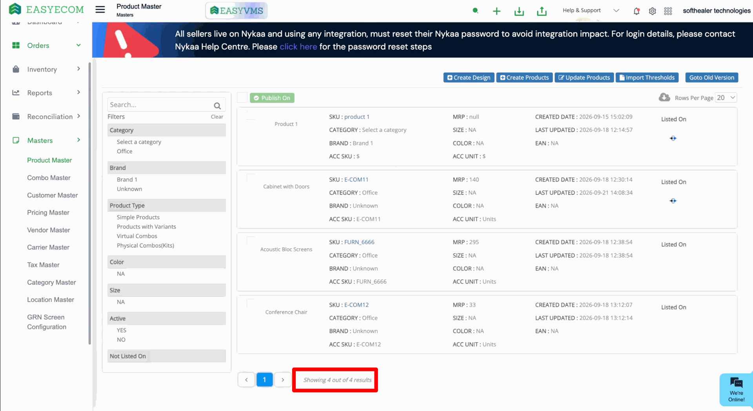Click the Reports chart icon
The image size is (753, 411).
click(16, 93)
